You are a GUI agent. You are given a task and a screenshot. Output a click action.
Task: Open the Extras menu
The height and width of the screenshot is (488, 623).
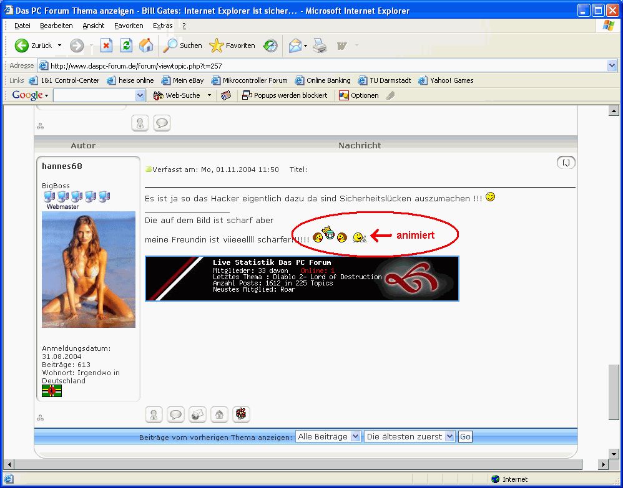162,26
